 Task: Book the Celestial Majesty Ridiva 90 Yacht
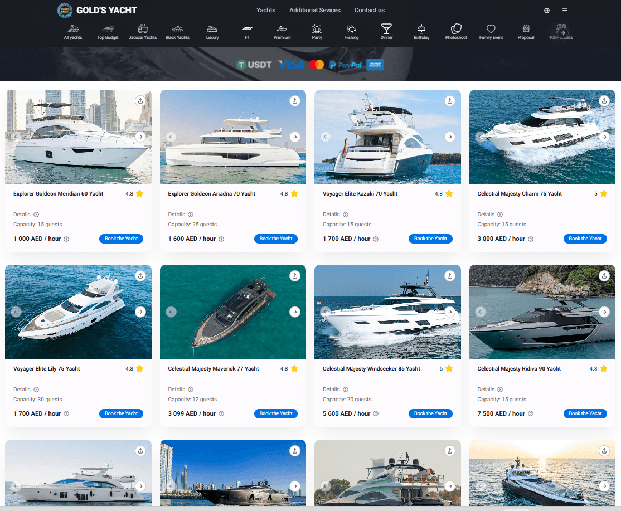[x=585, y=413]
